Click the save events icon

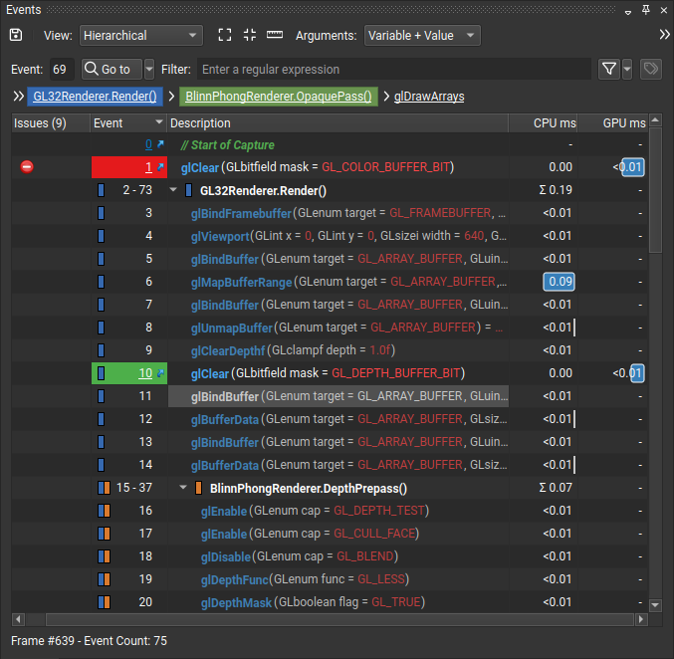[x=16, y=35]
